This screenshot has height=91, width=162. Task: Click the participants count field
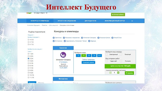point(114,73)
